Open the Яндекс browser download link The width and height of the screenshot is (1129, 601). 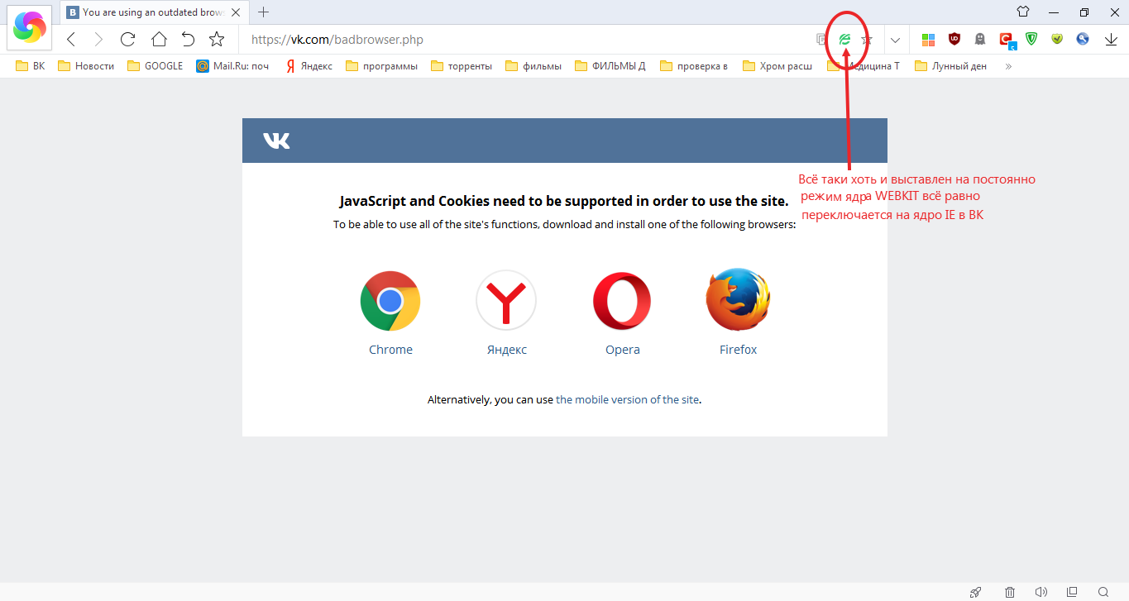point(506,350)
